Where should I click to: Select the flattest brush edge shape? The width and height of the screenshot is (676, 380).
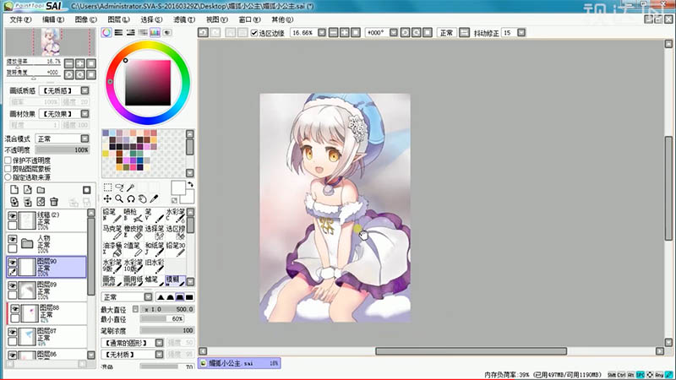pos(189,297)
